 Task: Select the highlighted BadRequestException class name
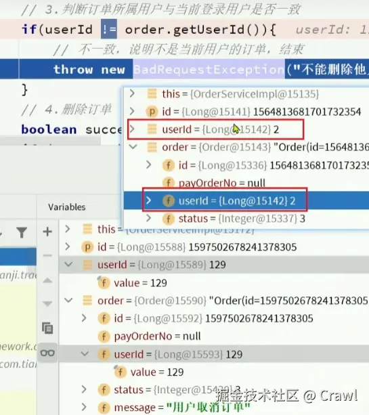tap(209, 69)
